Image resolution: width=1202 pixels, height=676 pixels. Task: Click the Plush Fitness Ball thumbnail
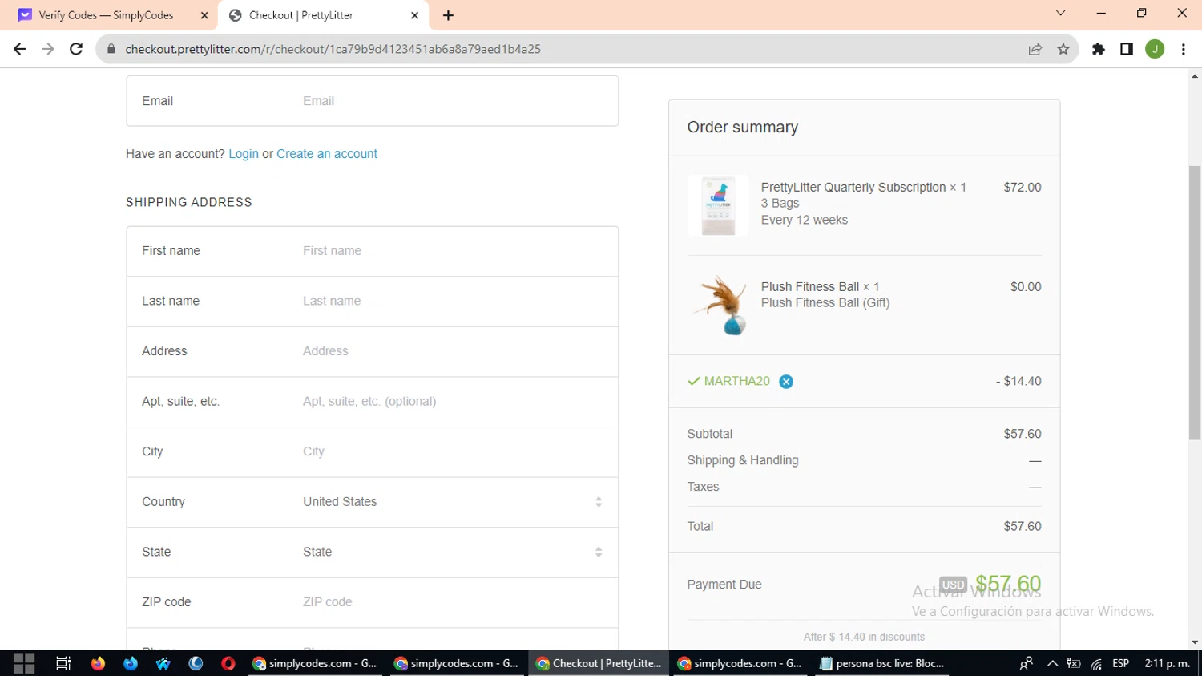[x=718, y=305]
